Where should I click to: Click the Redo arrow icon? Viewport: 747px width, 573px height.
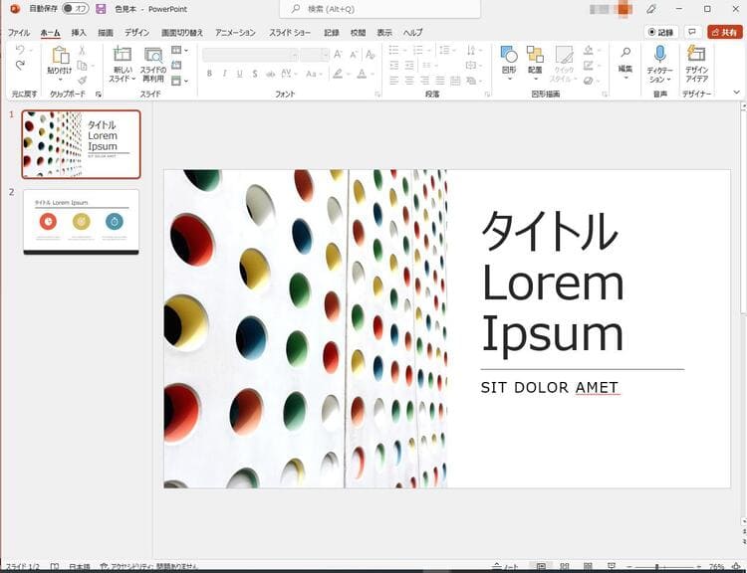pos(20,66)
